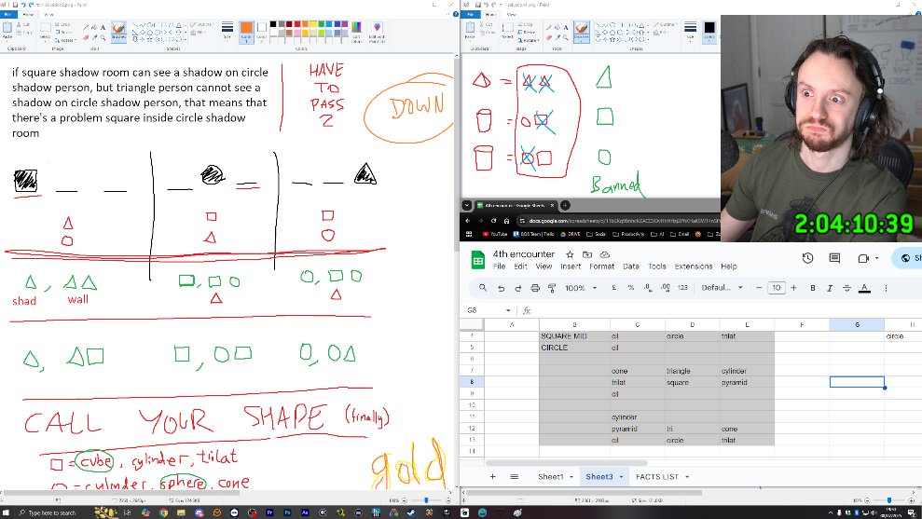Switch to Sheet1 tab
Screen dimensions: 922x519
point(551,477)
